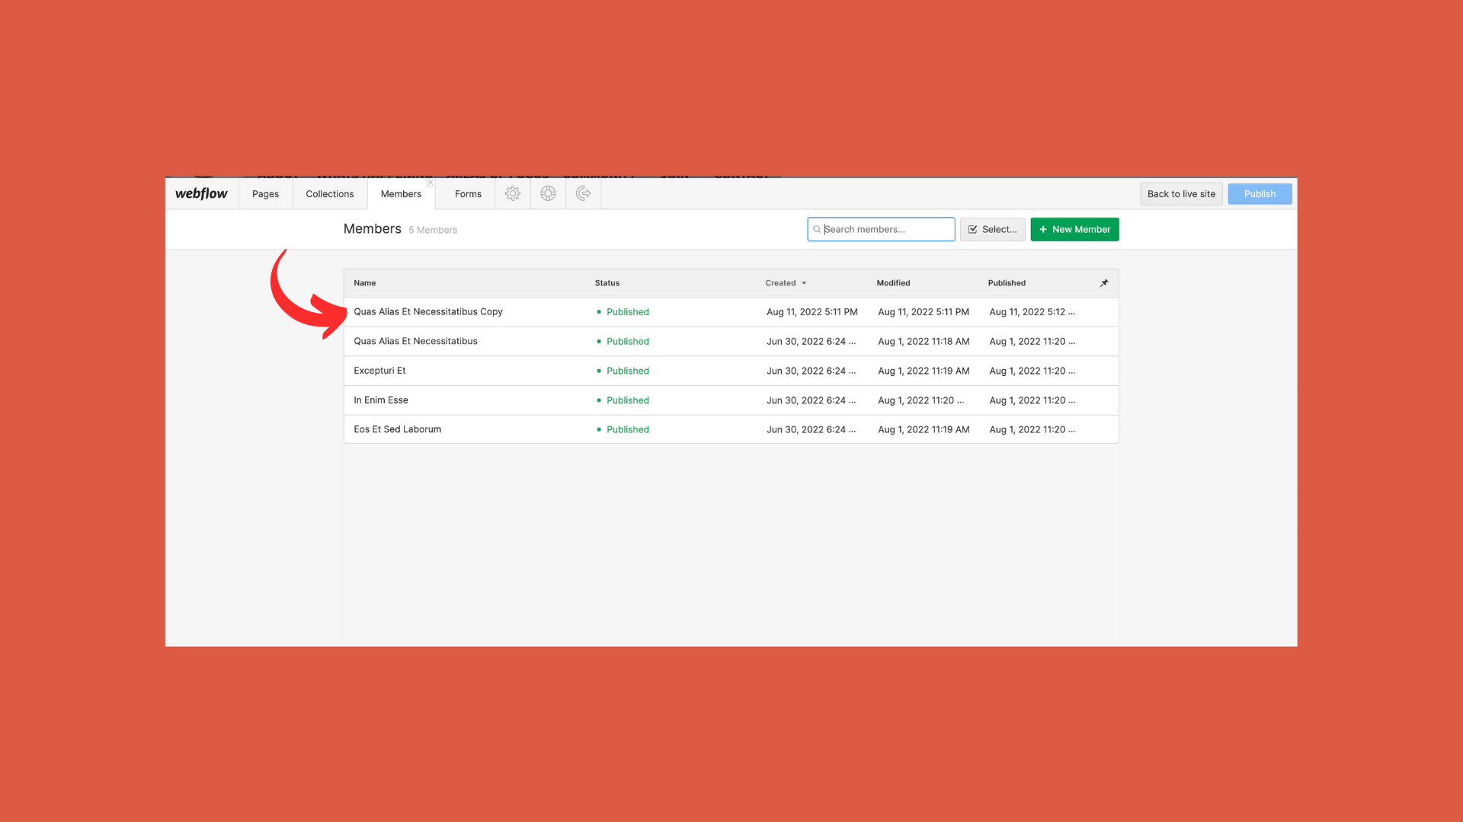Viewport: 1463px width, 822px height.
Task: Focus the Search members field
Action: click(884, 229)
